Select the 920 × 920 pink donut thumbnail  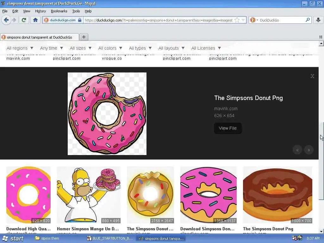[28, 195]
